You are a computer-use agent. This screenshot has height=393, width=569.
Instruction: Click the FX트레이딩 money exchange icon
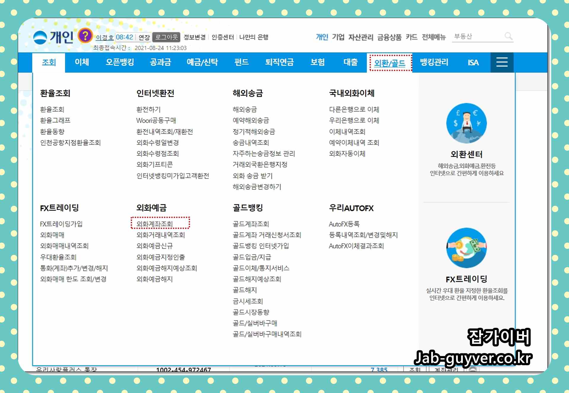pos(466,248)
